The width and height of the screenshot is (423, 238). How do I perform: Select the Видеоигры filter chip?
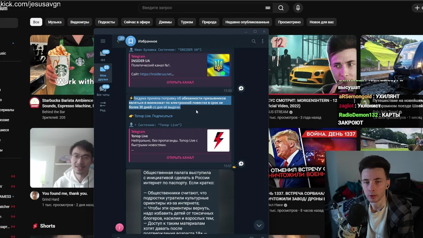click(x=80, y=22)
